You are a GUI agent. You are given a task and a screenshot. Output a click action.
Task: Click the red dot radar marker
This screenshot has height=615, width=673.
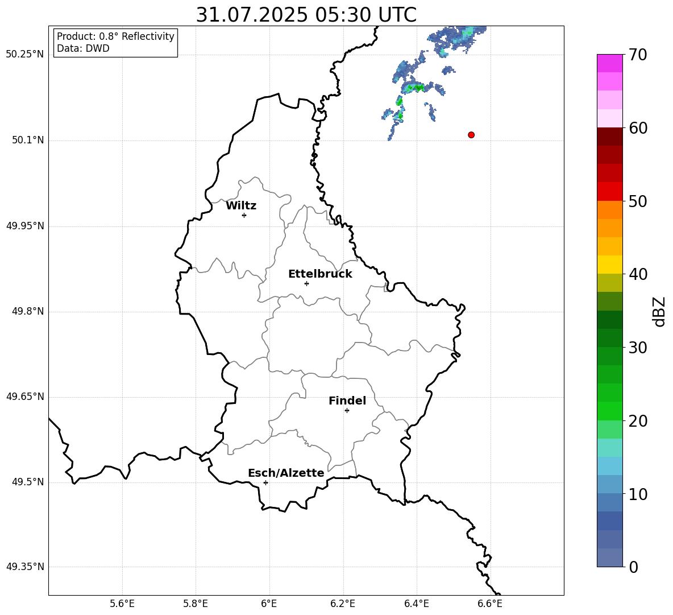(471, 135)
